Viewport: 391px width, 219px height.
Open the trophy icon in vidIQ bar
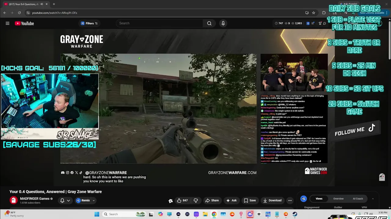click(320, 23)
